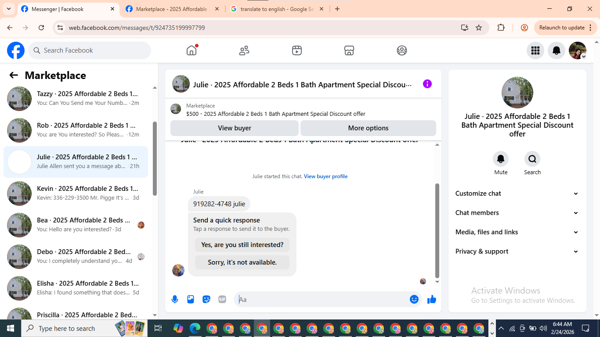Open the listing thumbnail in right panel
Image resolution: width=600 pixels, height=337 pixels.
coord(517,93)
